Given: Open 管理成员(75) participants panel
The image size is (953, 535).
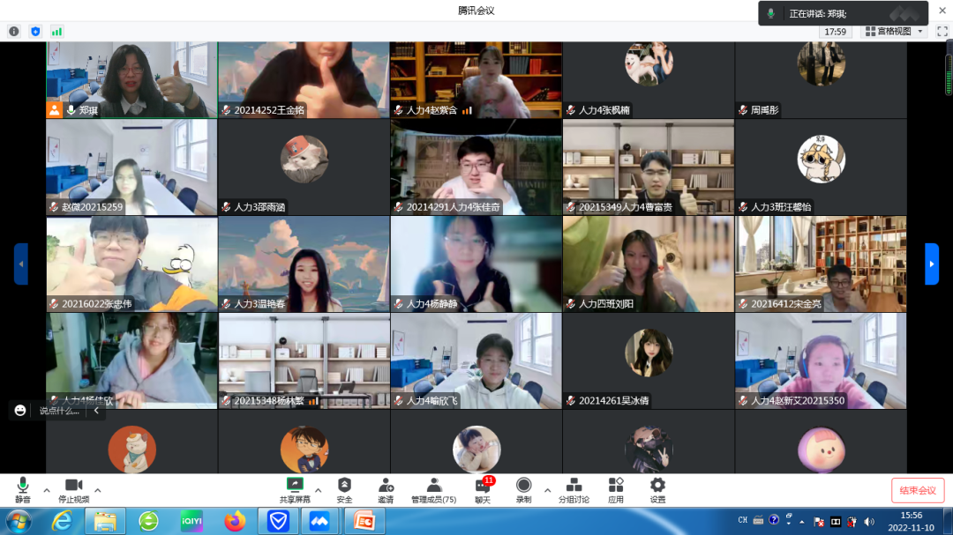Looking at the screenshot, I should [433, 489].
